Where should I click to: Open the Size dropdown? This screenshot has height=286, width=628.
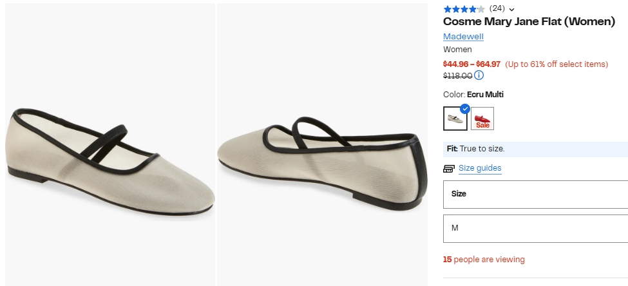coord(535,194)
